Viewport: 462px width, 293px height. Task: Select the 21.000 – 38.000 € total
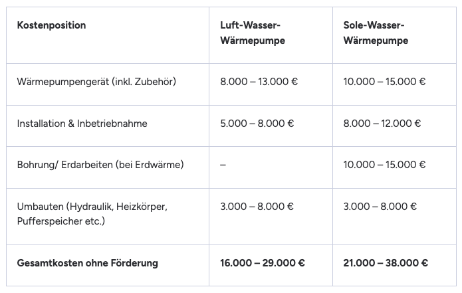click(x=386, y=262)
